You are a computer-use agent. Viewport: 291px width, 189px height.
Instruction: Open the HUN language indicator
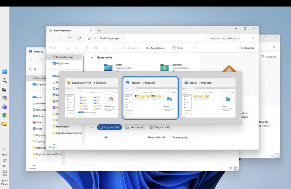pyautogui.click(x=5, y=155)
